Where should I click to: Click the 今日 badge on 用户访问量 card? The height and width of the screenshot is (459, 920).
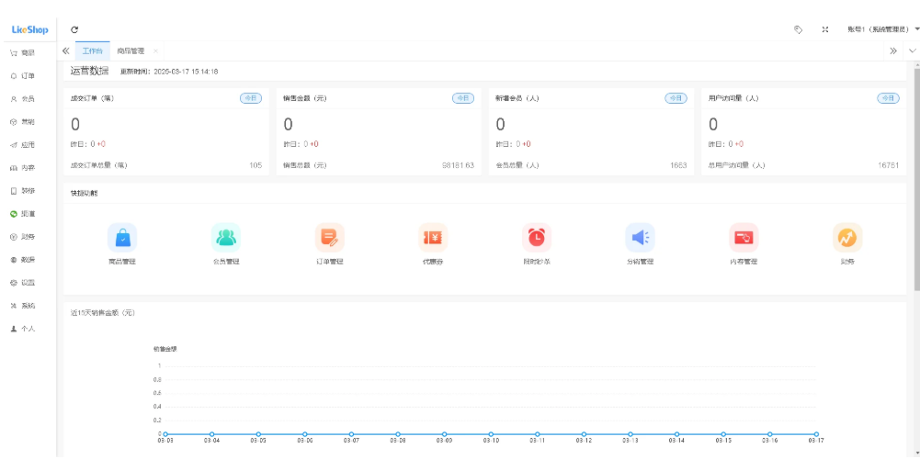888,98
